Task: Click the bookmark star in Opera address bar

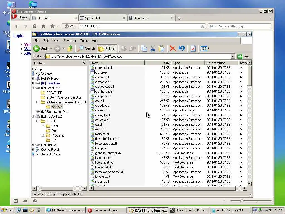Action: (202, 26)
